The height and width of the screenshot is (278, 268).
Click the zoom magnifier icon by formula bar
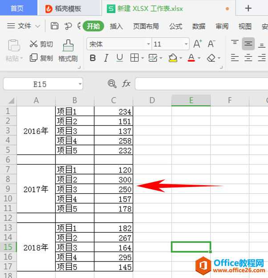pos(112,84)
